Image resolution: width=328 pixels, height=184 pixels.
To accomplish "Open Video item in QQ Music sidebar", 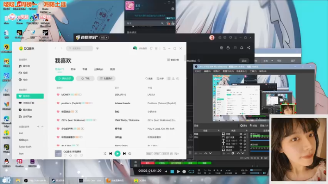I will (x=23, y=73).
